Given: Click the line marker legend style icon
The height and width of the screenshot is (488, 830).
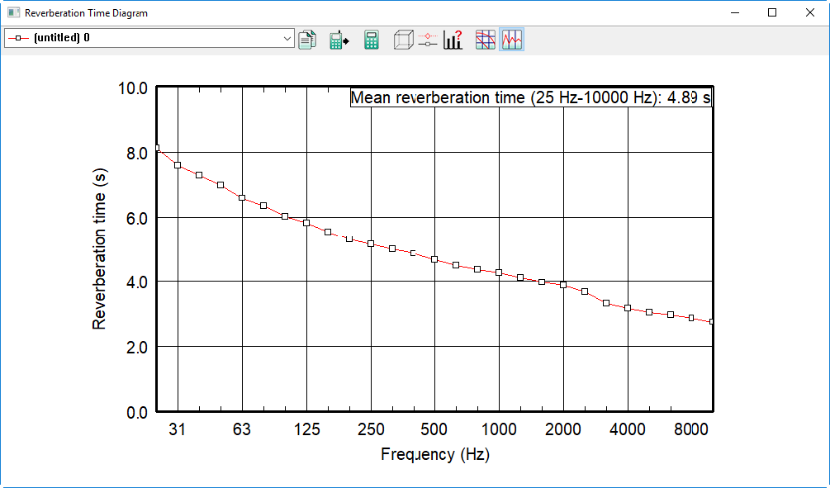Looking at the screenshot, I should point(428,40).
